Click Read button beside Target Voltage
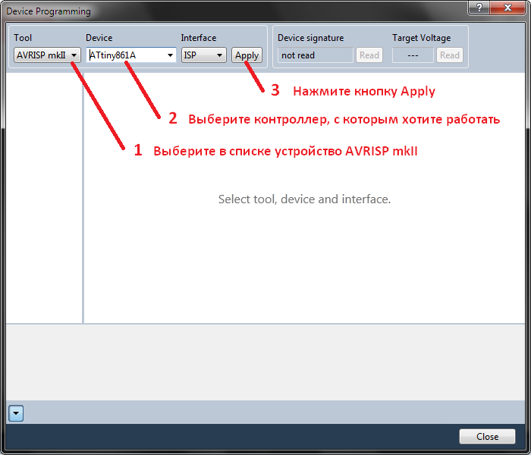Screen dimensions: 531x455 pos(449,55)
